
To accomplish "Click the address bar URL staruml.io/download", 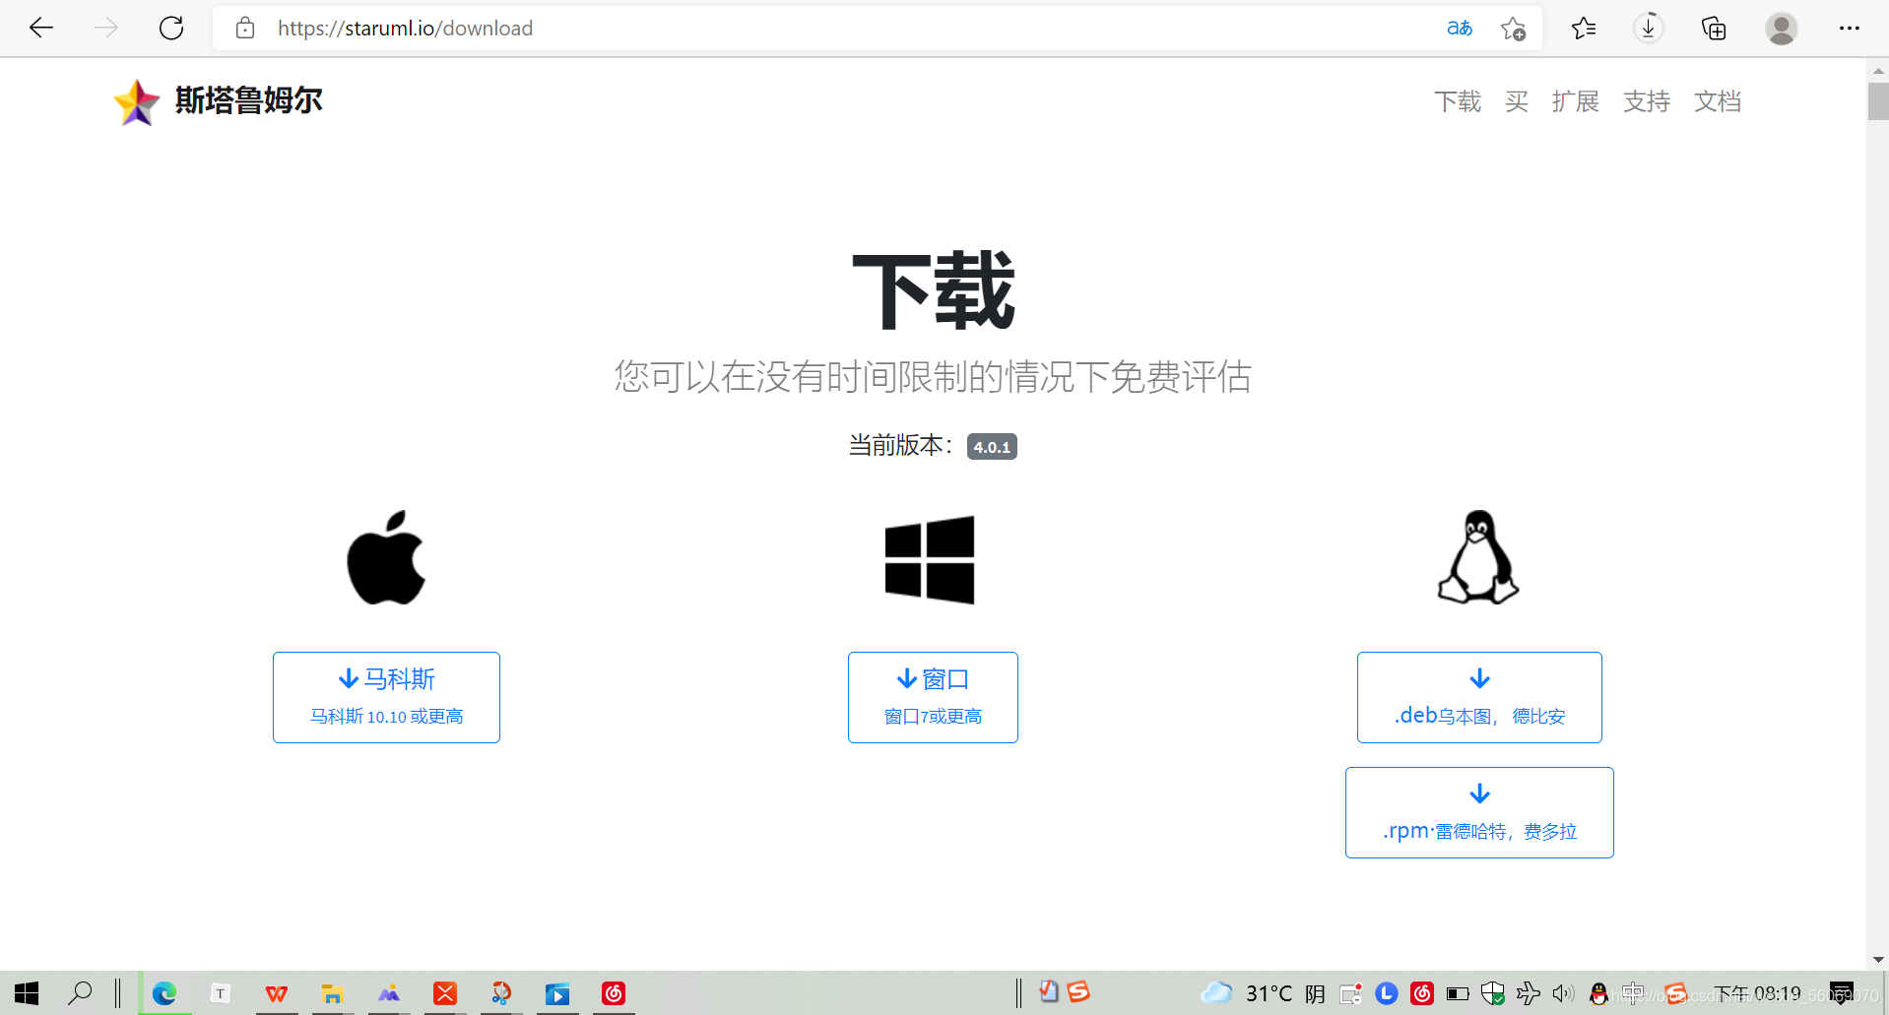I will click(405, 29).
